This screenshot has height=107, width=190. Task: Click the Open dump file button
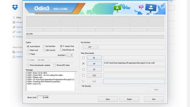tap(156, 89)
